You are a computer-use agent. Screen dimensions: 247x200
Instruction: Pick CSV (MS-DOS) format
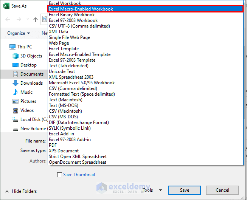[x=146, y=117]
